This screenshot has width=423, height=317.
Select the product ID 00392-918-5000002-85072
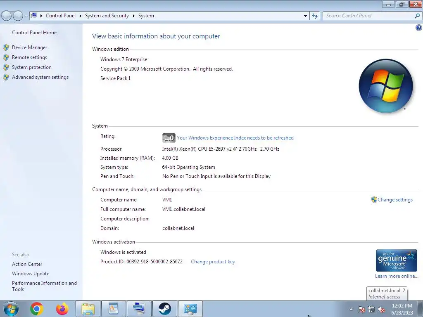(x=154, y=262)
